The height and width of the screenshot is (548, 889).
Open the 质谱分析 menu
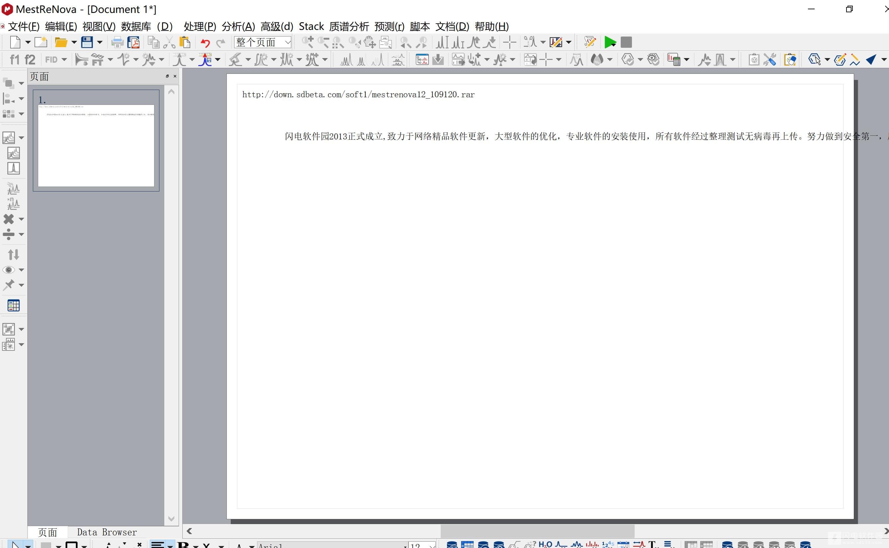[x=349, y=27]
